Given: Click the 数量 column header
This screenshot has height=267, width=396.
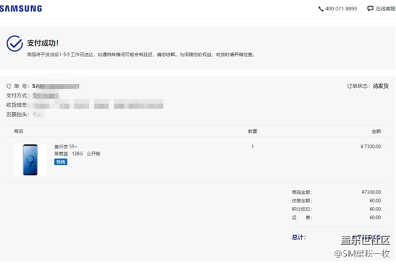Looking at the screenshot, I should 253,131.
